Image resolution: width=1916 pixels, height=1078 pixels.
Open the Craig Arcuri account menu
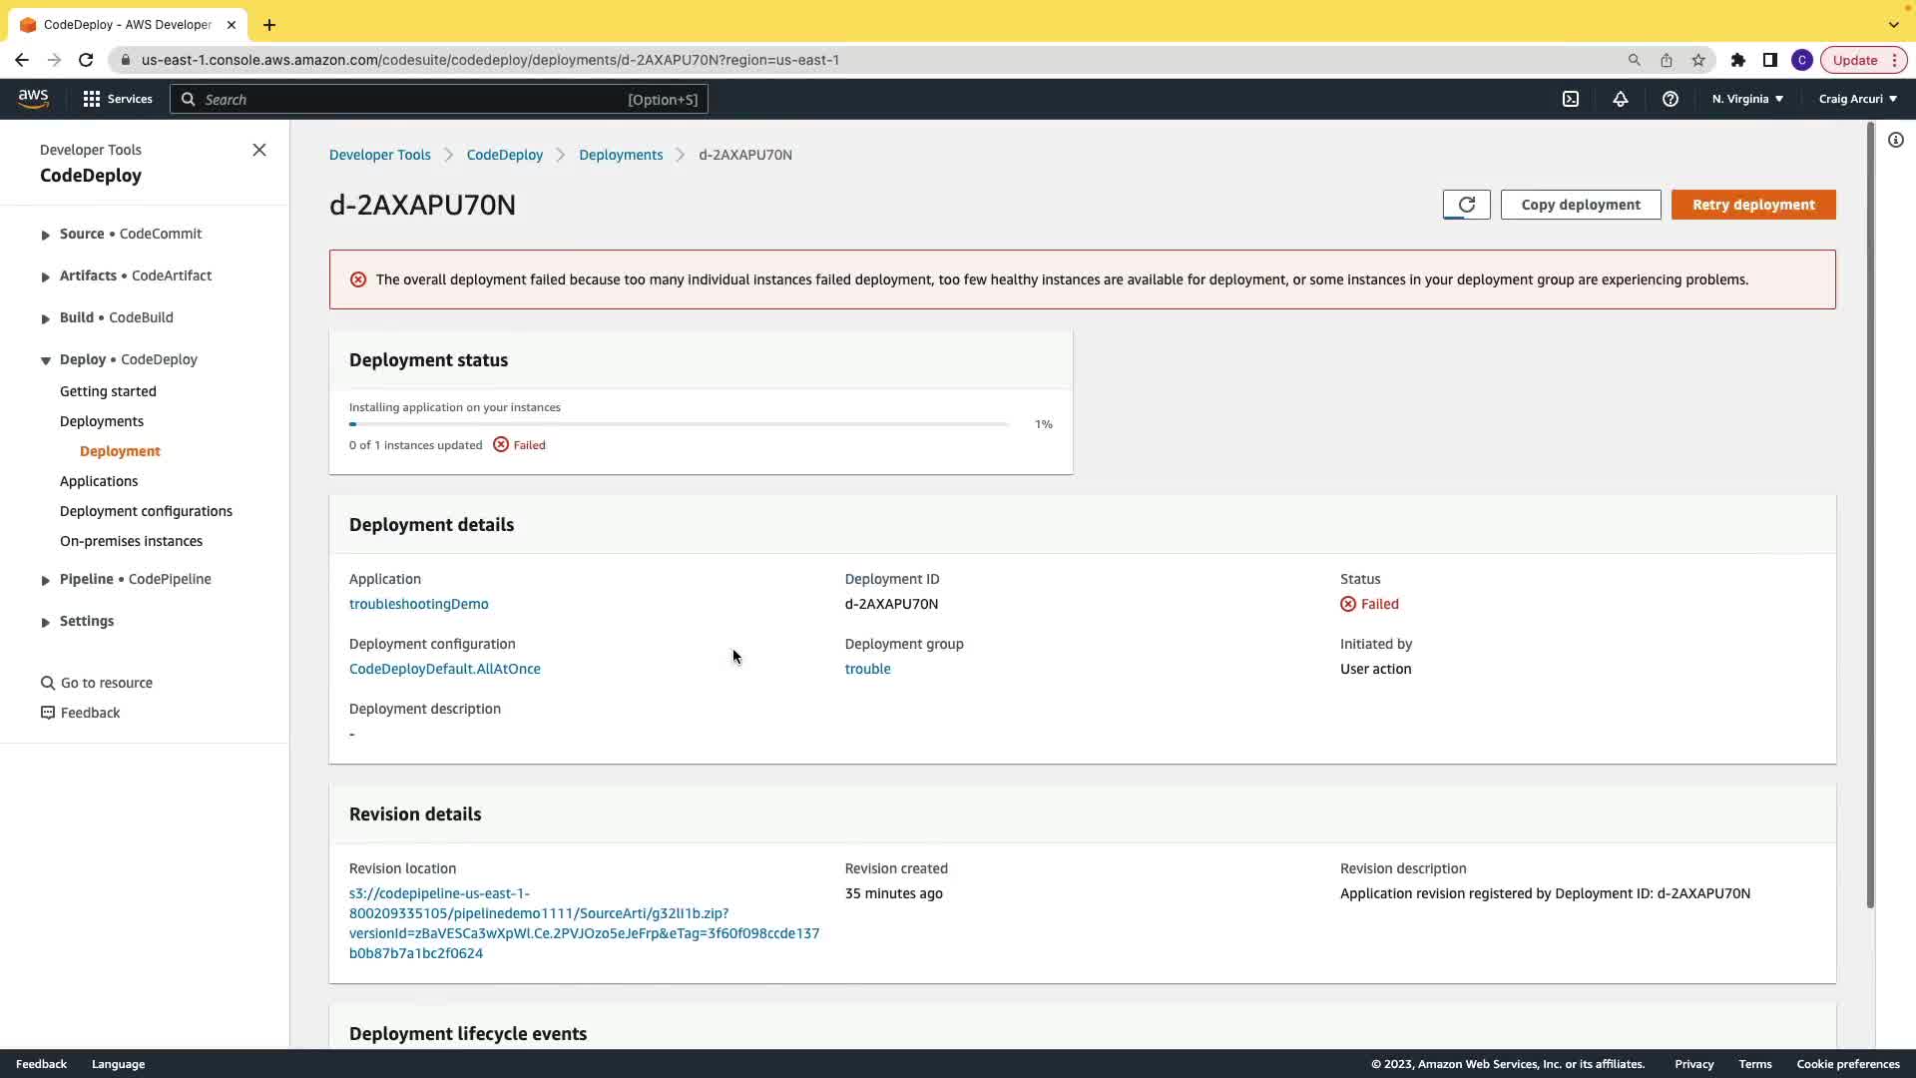[x=1857, y=99]
